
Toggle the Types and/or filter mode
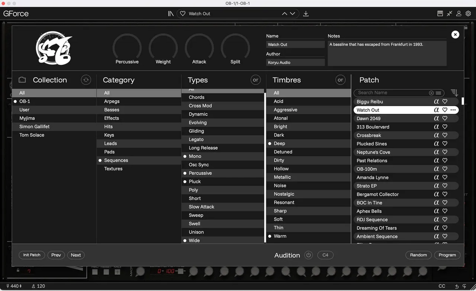coord(255,80)
